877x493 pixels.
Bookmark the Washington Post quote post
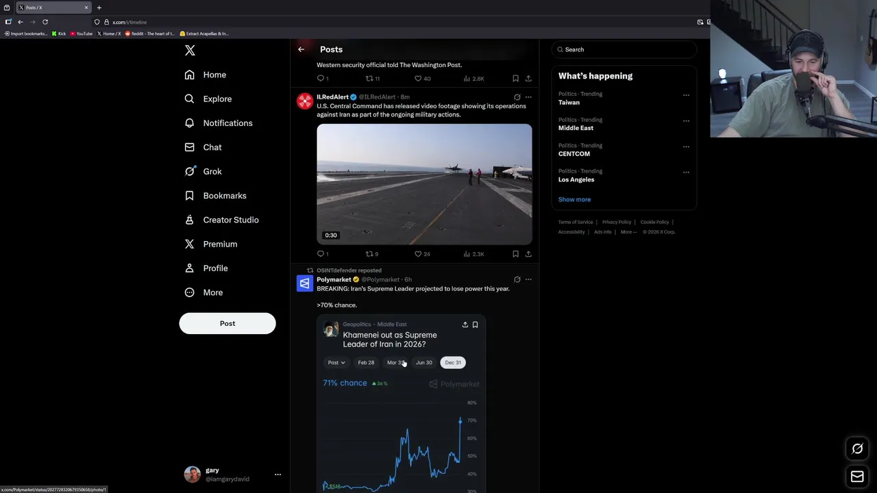tap(515, 79)
